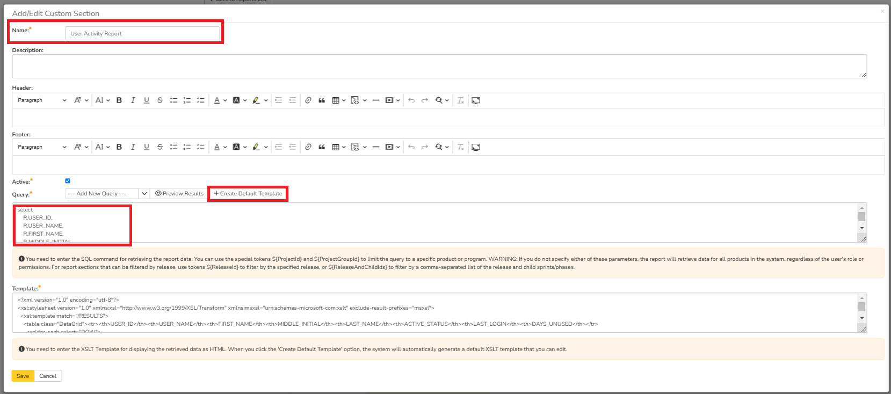891x394 pixels.
Task: Insert a link in the Header editor
Action: [x=308, y=100]
